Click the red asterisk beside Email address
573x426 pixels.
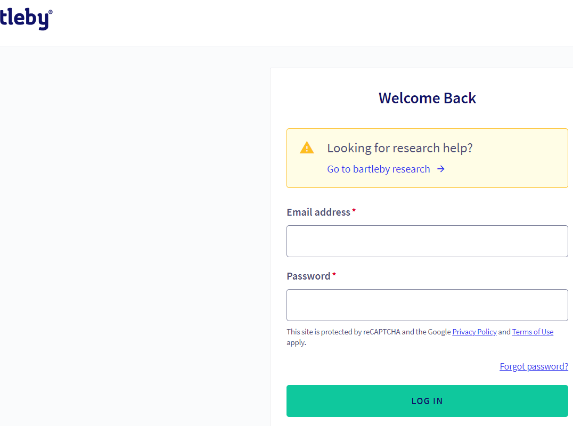point(354,211)
